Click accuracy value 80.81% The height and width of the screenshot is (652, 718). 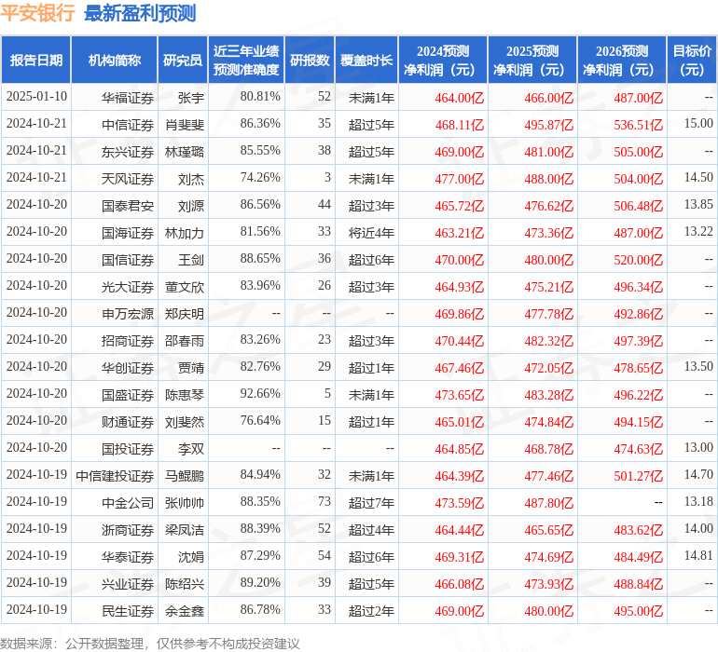(259, 97)
